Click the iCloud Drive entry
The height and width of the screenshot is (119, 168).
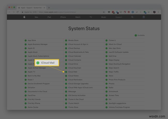[73, 64]
